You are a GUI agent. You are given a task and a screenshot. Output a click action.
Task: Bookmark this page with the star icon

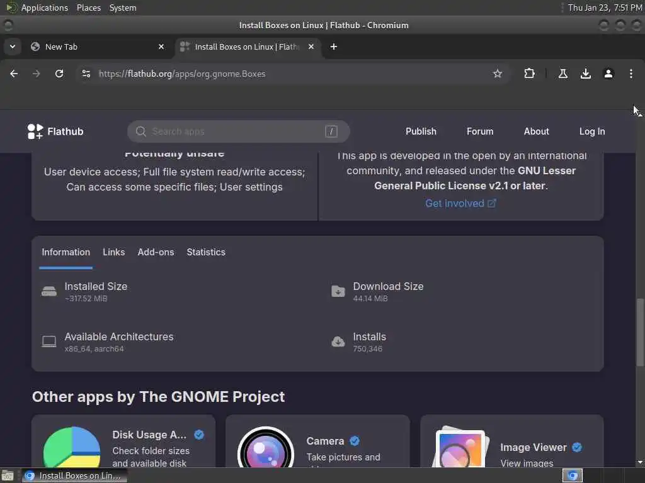498,74
